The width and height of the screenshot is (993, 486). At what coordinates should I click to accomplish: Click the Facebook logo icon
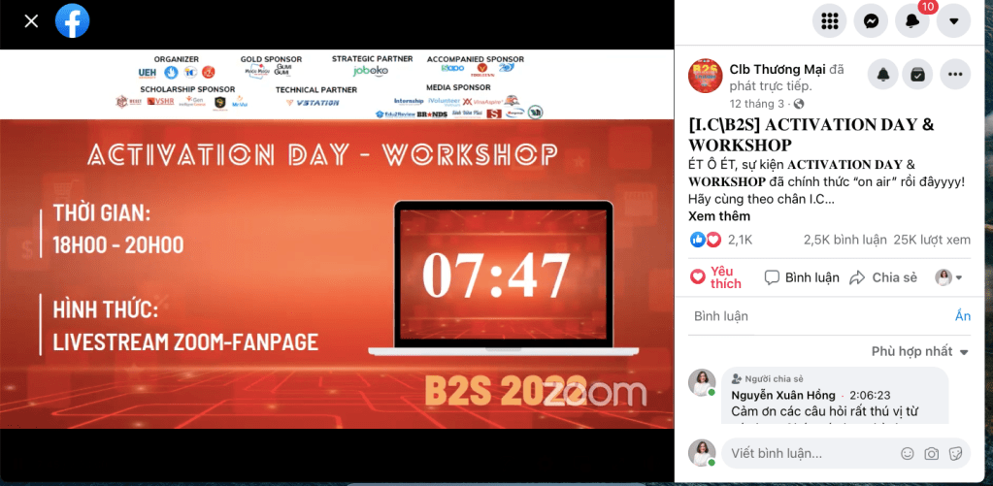point(73,20)
